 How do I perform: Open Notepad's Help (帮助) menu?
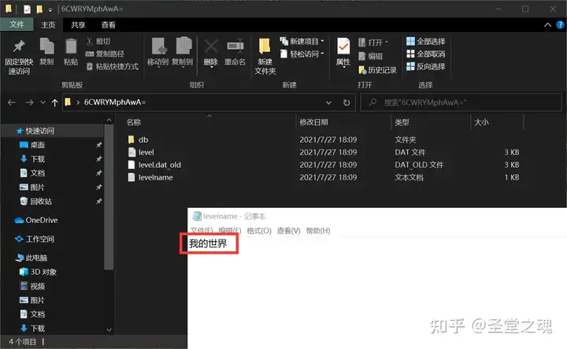click(x=318, y=231)
